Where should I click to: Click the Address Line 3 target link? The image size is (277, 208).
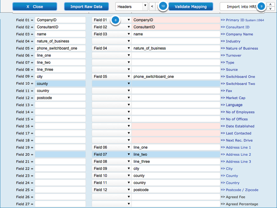(x=236, y=162)
